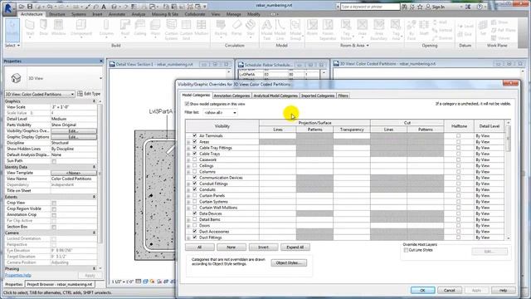This screenshot has height=299, width=531.
Task: Select the Model Line tool
Action: click(280, 30)
